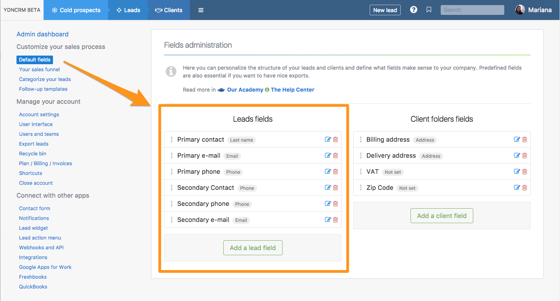This screenshot has width=560, height=301.
Task: Click the Add a client field button
Action: [x=441, y=216]
